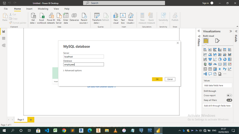The height and width of the screenshot is (134, 239).
Task: Open Excel workbook data source
Action: pyautogui.click(x=41, y=18)
